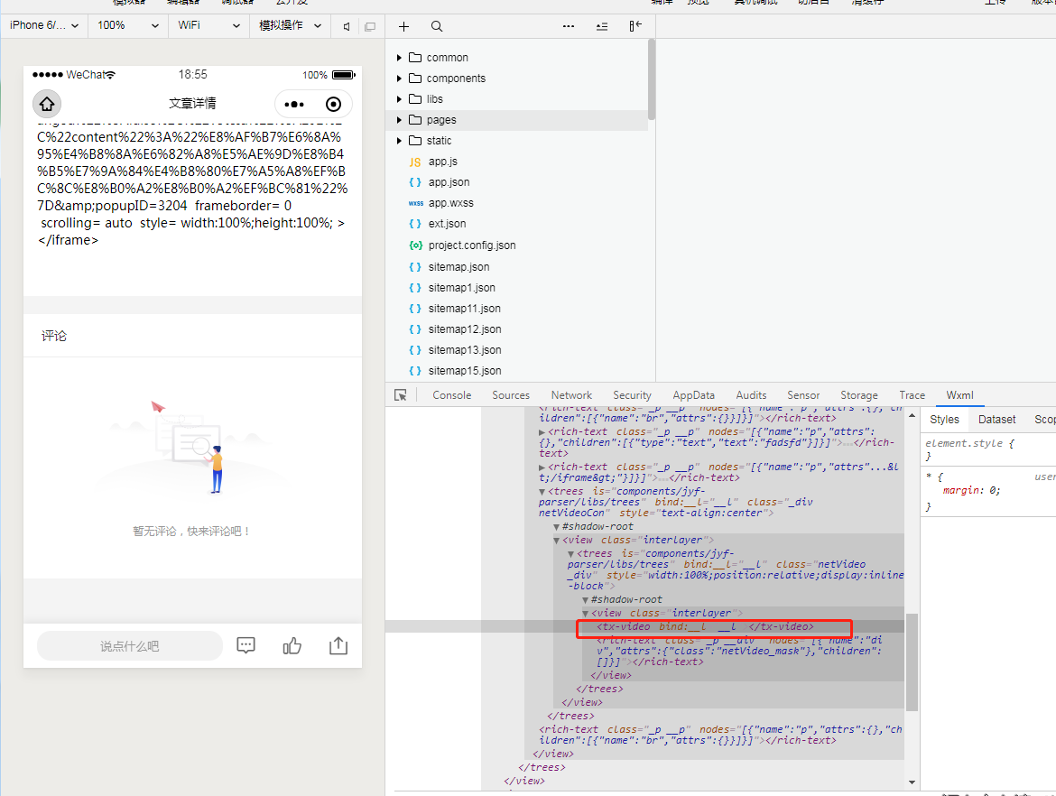The image size is (1056, 796).
Task: Click the search icon in the editor toolbar
Action: pyautogui.click(x=437, y=26)
